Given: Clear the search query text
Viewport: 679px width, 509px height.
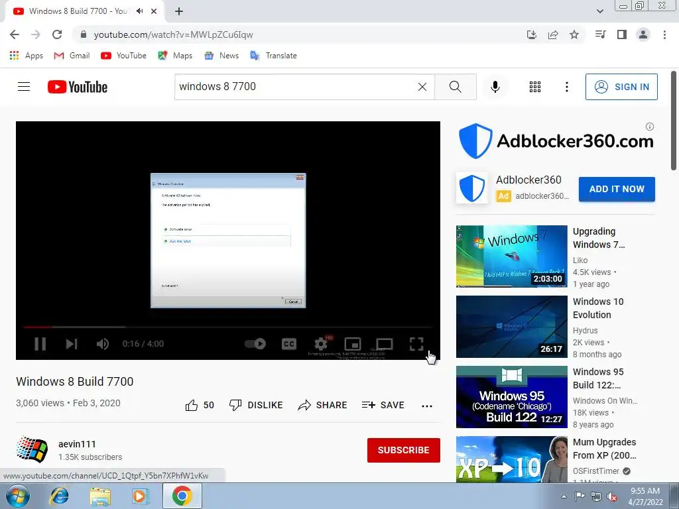Looking at the screenshot, I should pyautogui.click(x=422, y=87).
